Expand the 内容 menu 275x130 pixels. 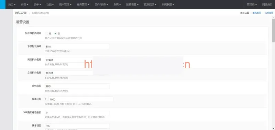pyautogui.click(x=24, y=4)
